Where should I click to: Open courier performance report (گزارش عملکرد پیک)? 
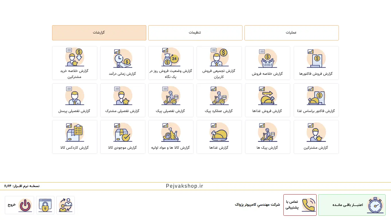[x=219, y=100]
